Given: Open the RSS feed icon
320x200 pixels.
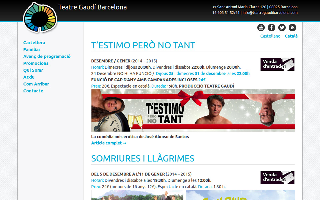Looking at the screenshot, I should click(x=292, y=28).
